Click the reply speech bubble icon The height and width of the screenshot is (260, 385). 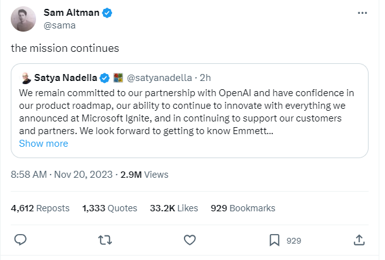coord(20,240)
